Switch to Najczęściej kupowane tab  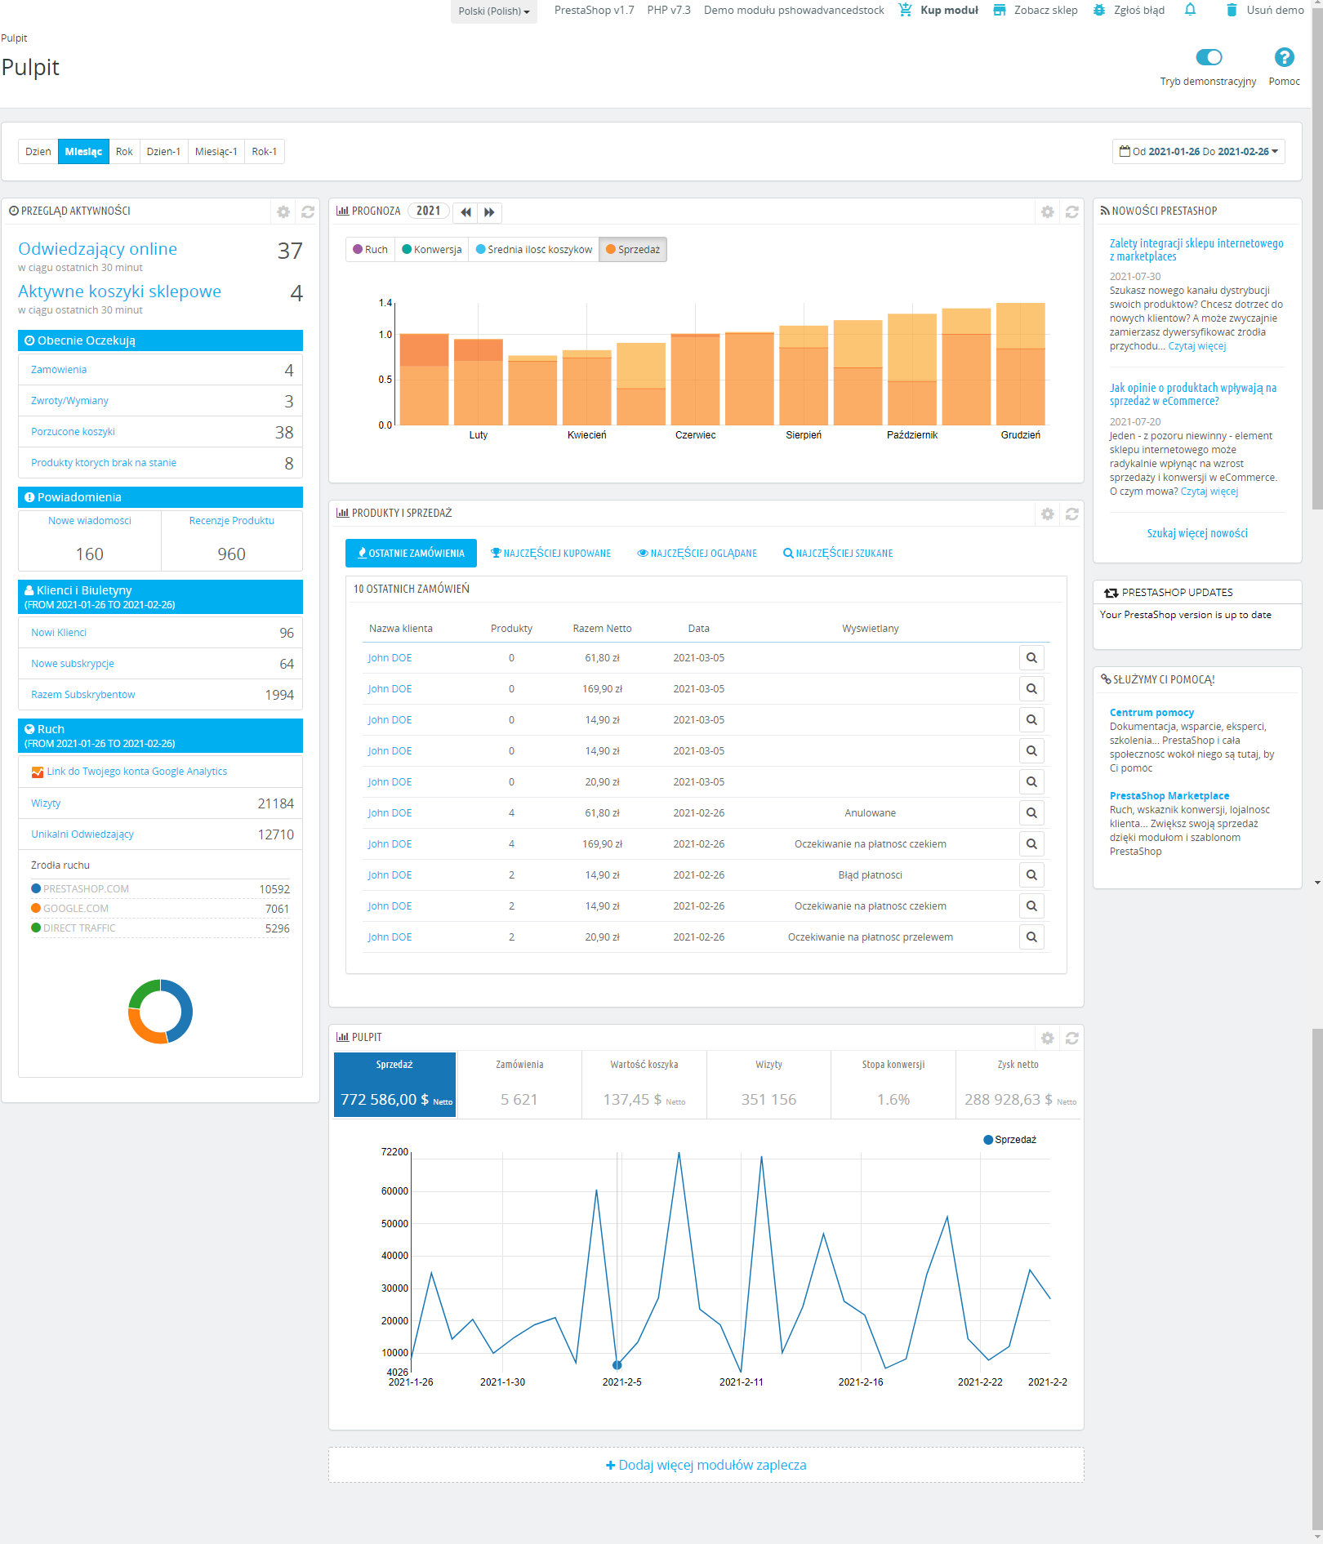tap(550, 554)
